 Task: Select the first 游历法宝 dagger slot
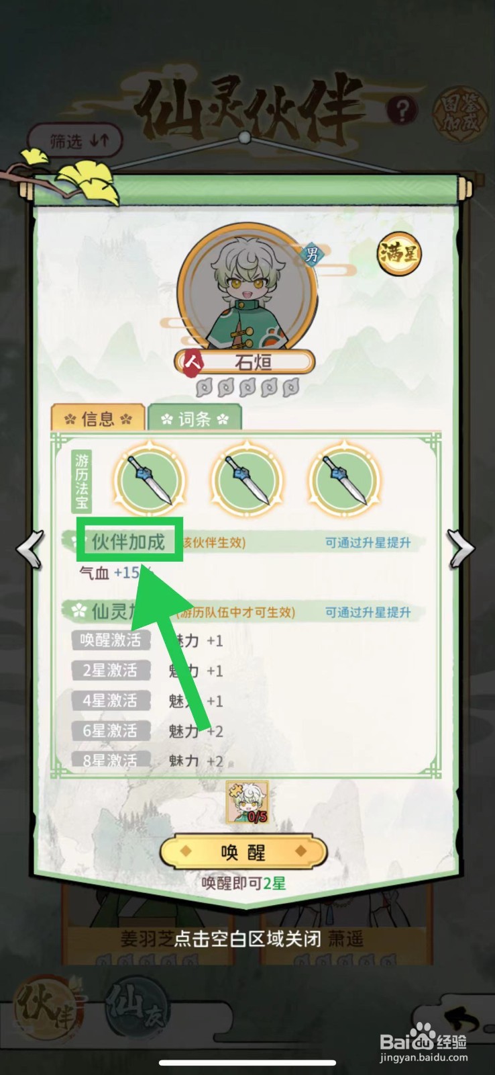point(150,479)
